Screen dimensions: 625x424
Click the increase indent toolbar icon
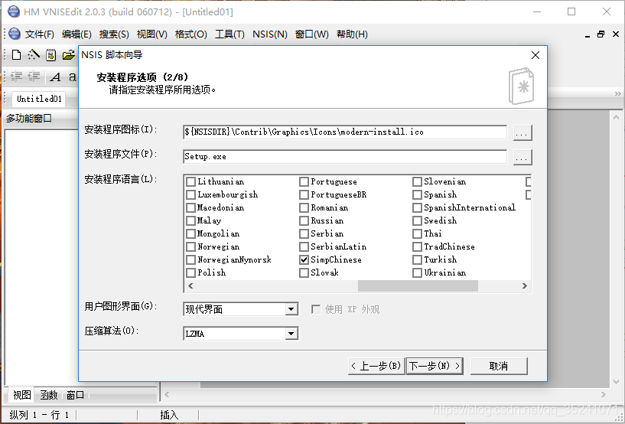coord(16,77)
